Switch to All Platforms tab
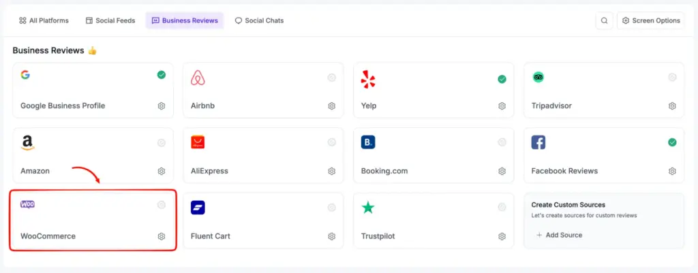The width and height of the screenshot is (698, 273). [44, 20]
